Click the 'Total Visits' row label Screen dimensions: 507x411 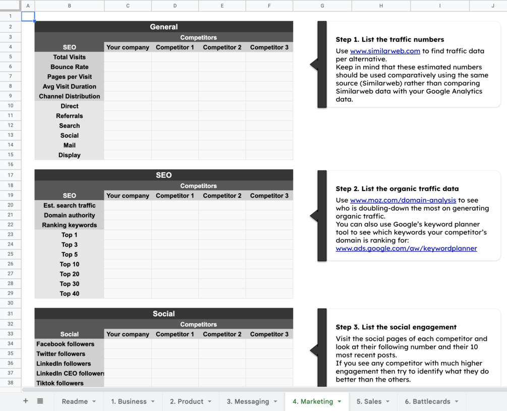point(70,57)
